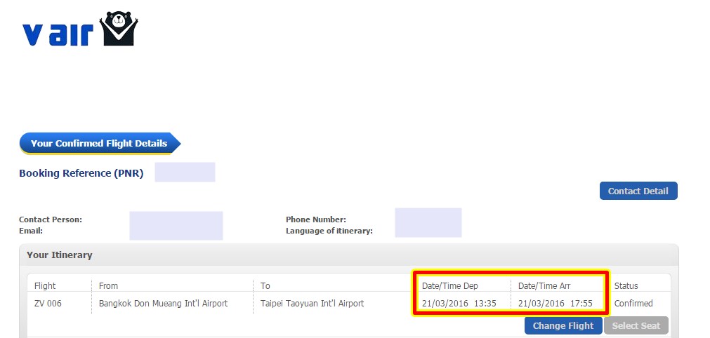This screenshot has width=710, height=338.
Task: Click the Date/Time Arr column header
Action: point(544,285)
